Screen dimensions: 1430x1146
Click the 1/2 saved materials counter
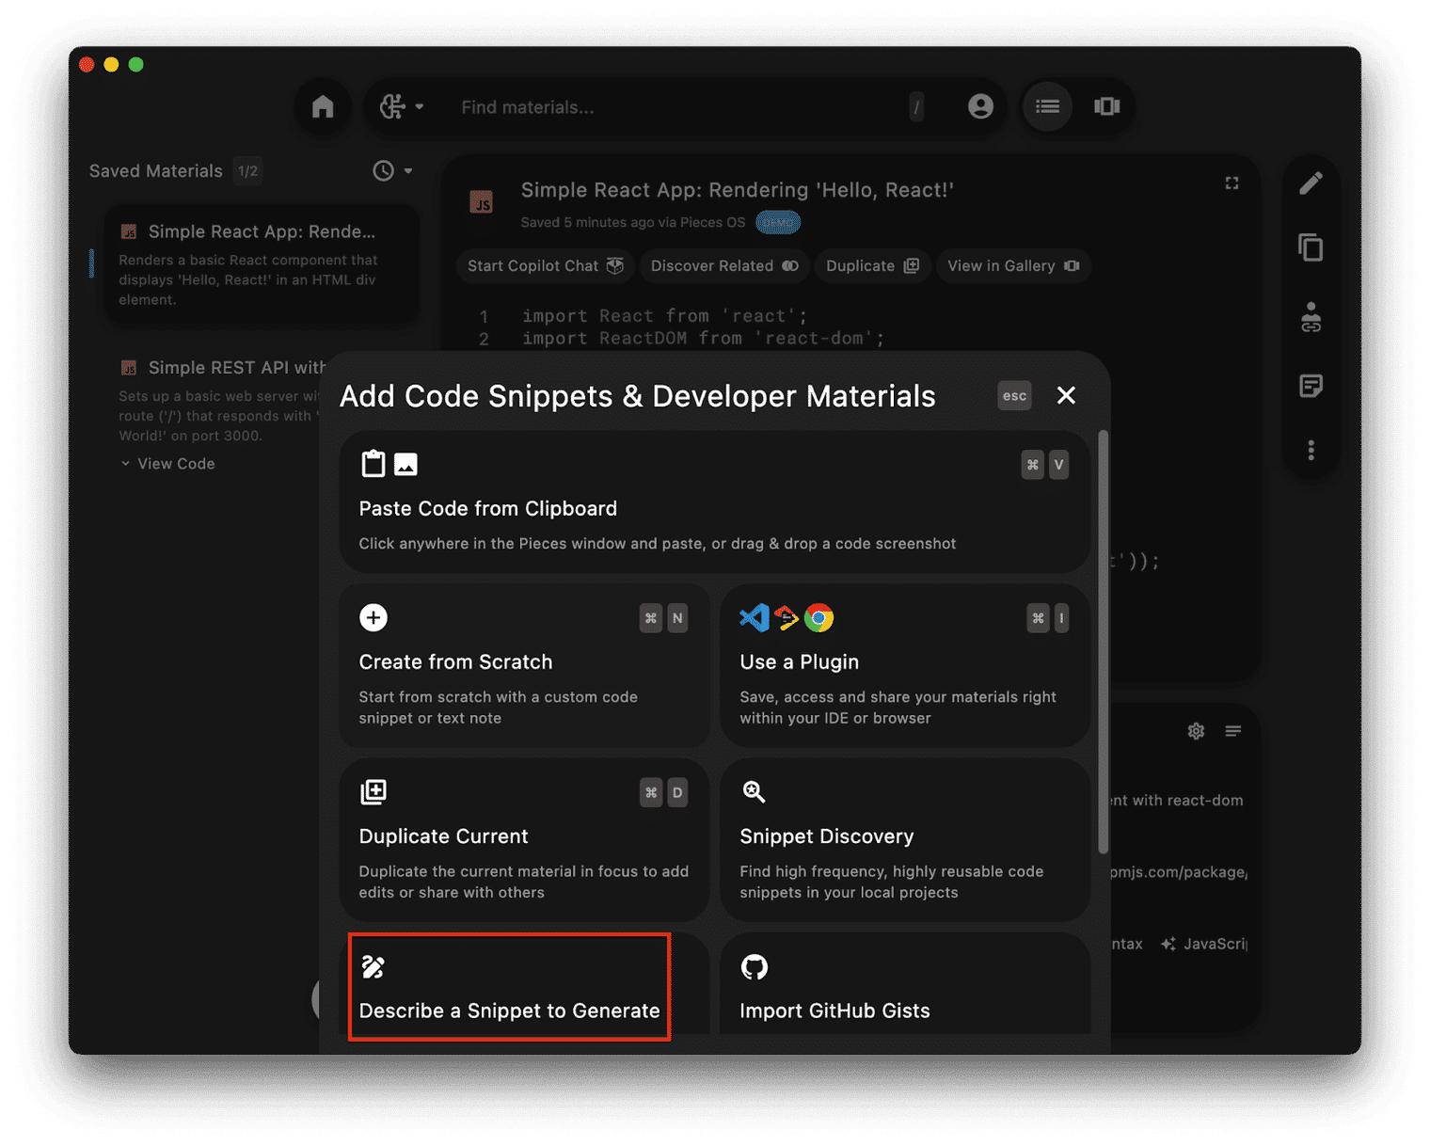(248, 171)
